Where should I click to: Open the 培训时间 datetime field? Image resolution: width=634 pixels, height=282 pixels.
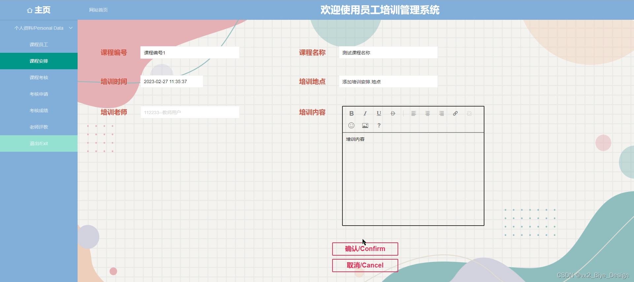[x=172, y=81]
